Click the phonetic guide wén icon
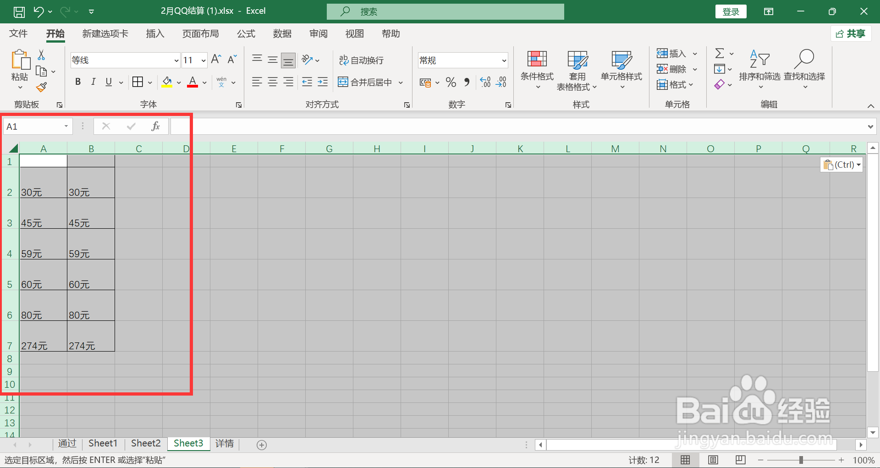This screenshot has height=468, width=880. 221,82
